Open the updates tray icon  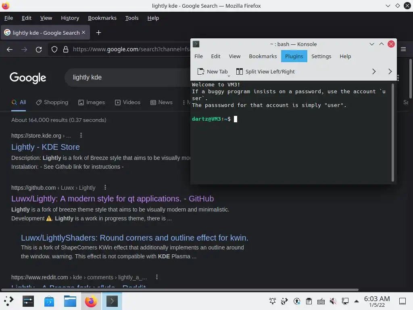pyautogui.click(x=297, y=301)
